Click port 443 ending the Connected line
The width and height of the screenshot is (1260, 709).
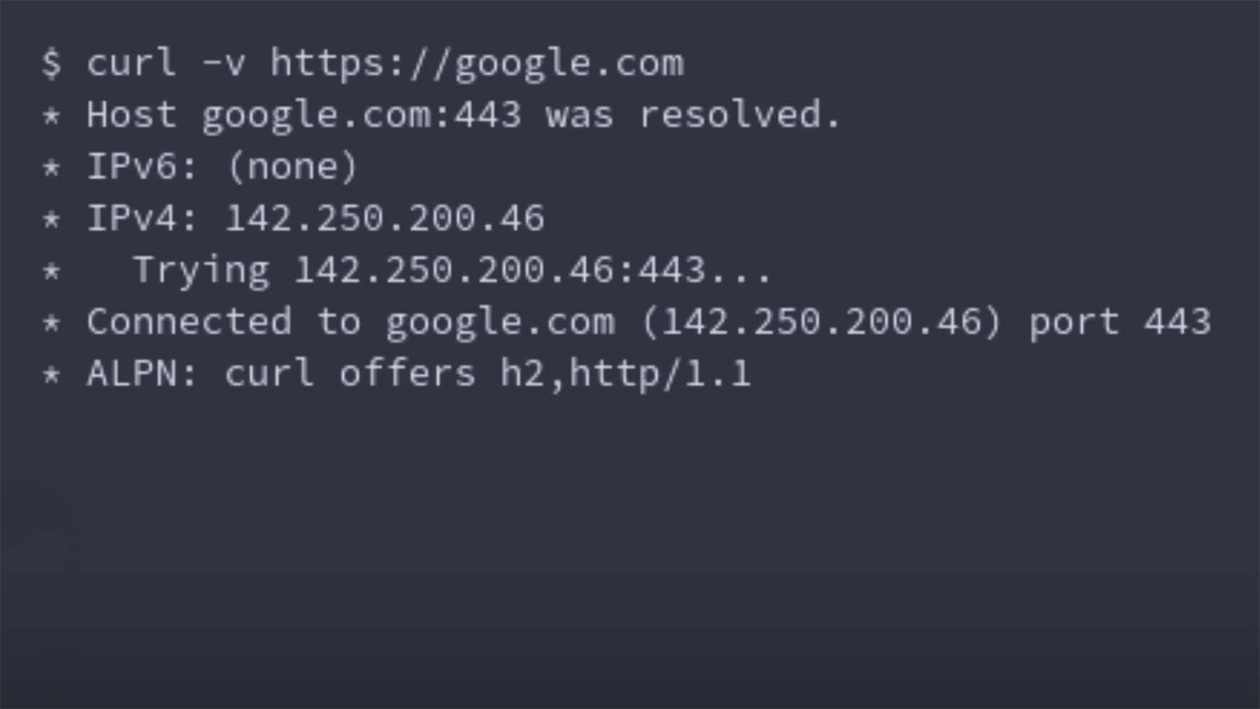1119,323
